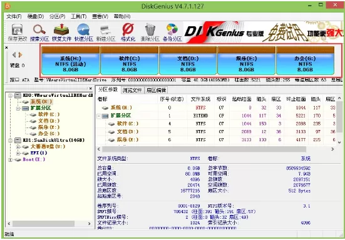Open the 帮助(H) menu

(x=122, y=16)
